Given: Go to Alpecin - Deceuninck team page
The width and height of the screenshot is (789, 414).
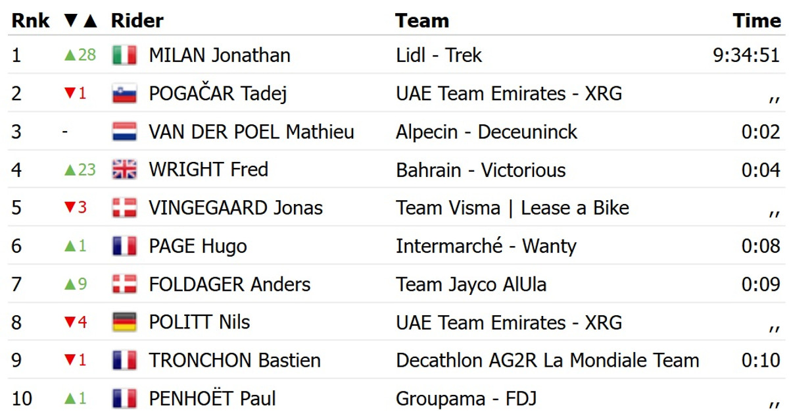Looking at the screenshot, I should pos(486,132).
